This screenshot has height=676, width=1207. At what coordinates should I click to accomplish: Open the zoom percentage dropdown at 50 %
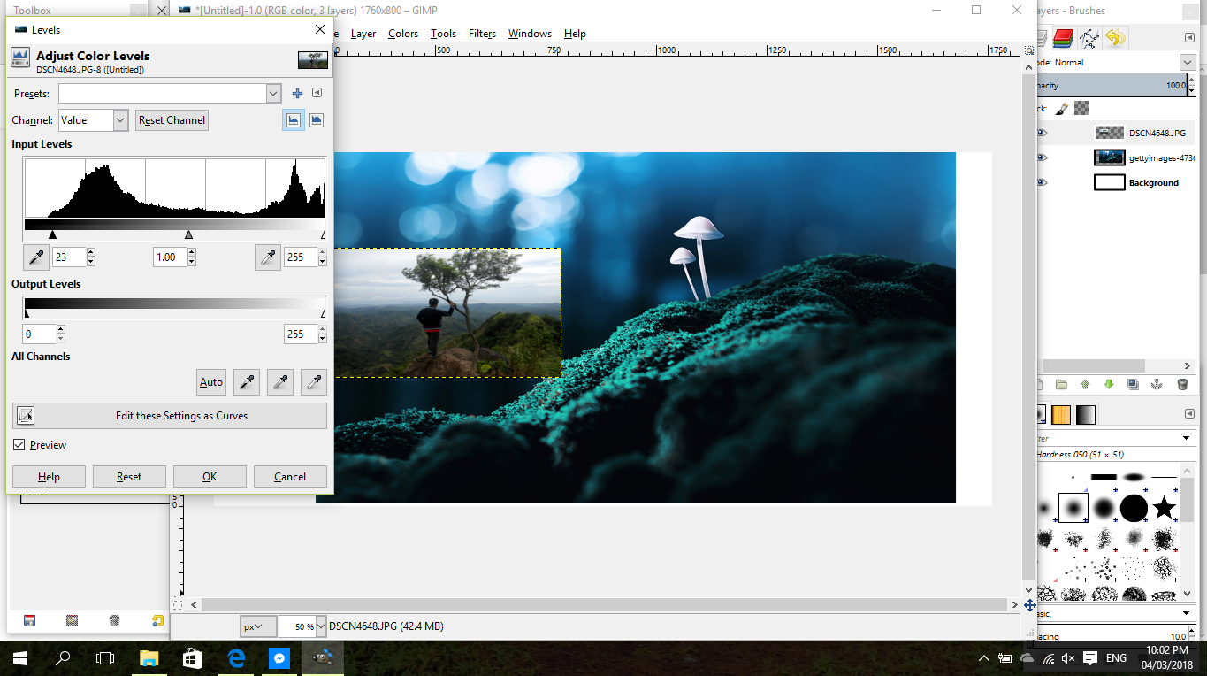[320, 626]
